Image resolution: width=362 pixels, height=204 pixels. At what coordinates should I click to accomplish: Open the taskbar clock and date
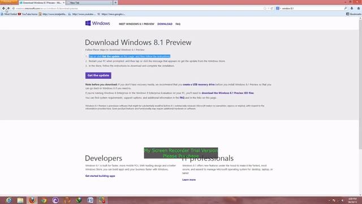tap(352, 201)
